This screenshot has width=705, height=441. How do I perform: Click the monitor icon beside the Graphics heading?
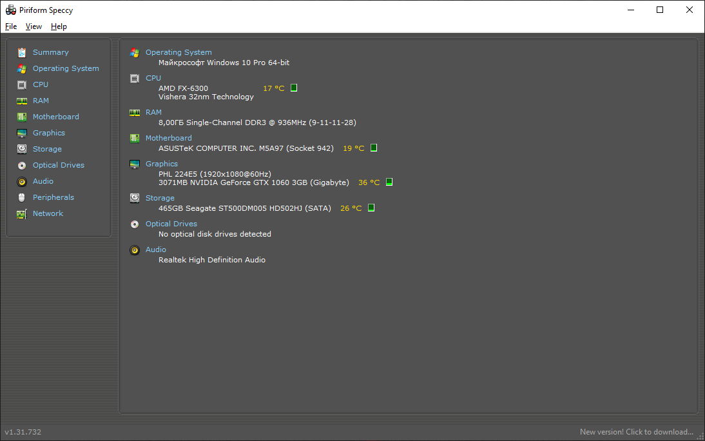[135, 164]
